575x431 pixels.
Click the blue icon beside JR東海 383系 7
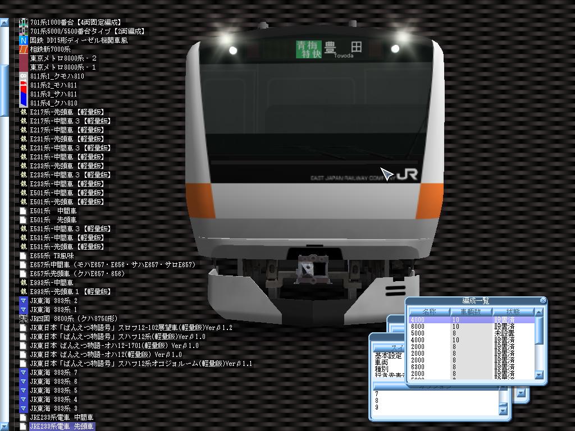[x=24, y=373]
